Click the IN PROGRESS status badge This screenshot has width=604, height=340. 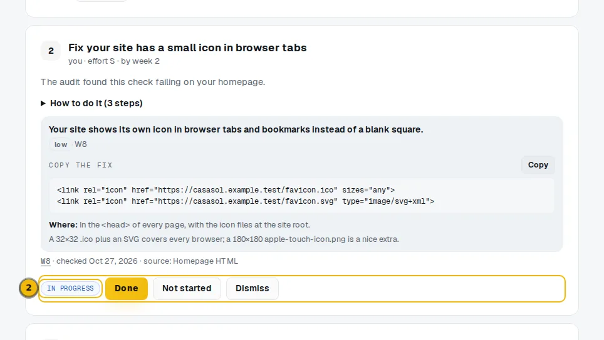[x=71, y=289]
